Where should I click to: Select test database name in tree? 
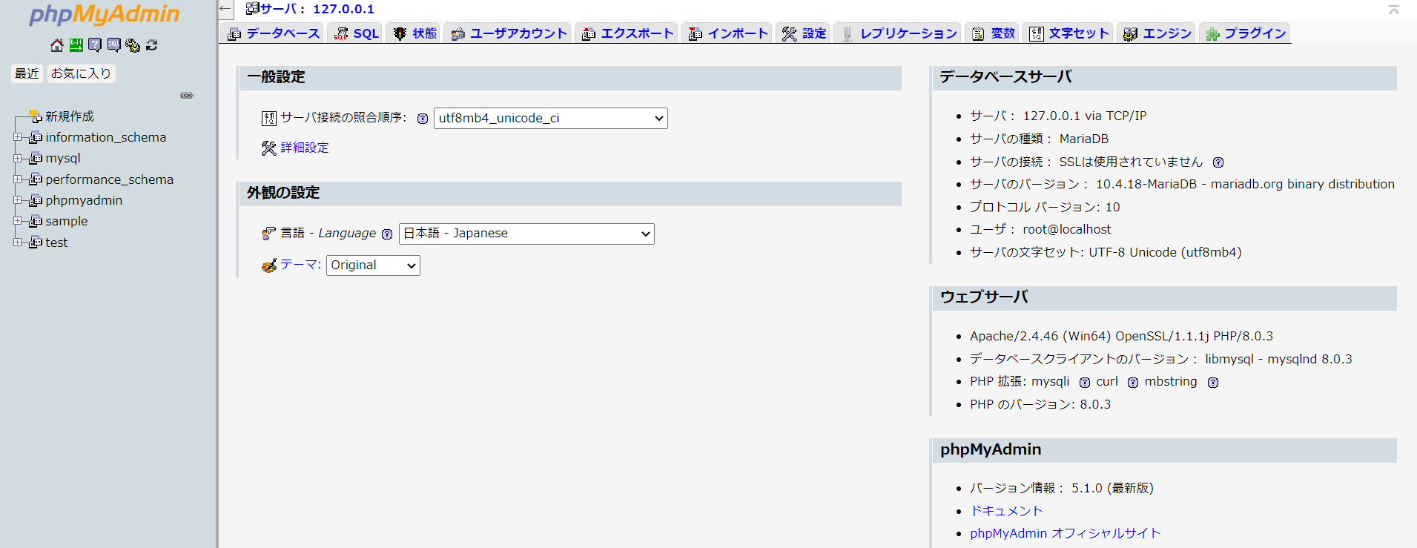[56, 242]
